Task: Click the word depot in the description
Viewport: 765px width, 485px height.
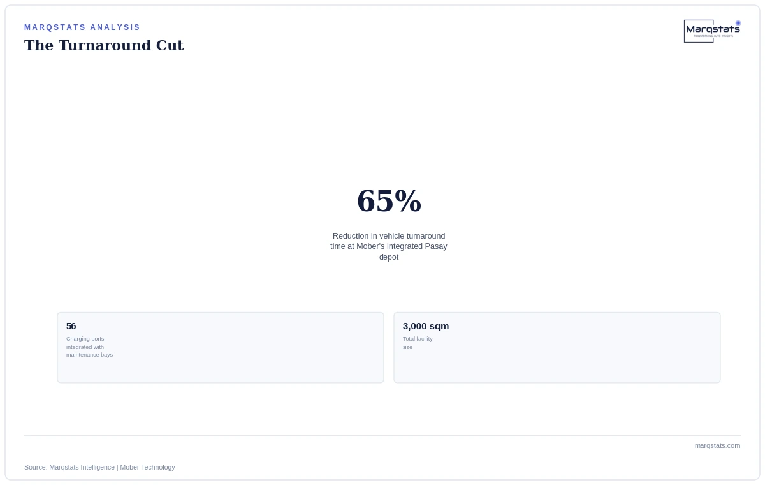Action: (389, 257)
